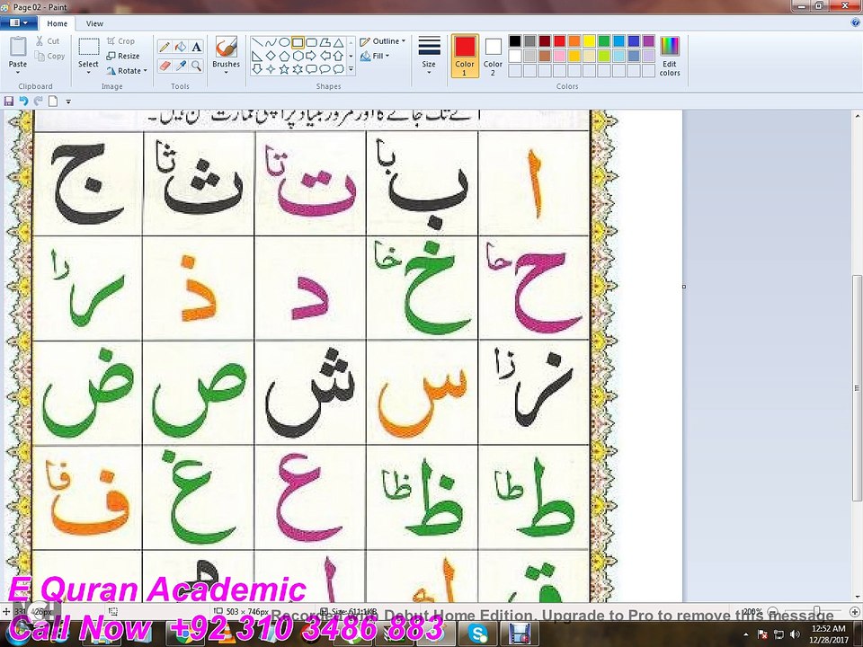Click the scroll up arrow of canvas
The image size is (863, 647).
(x=857, y=116)
